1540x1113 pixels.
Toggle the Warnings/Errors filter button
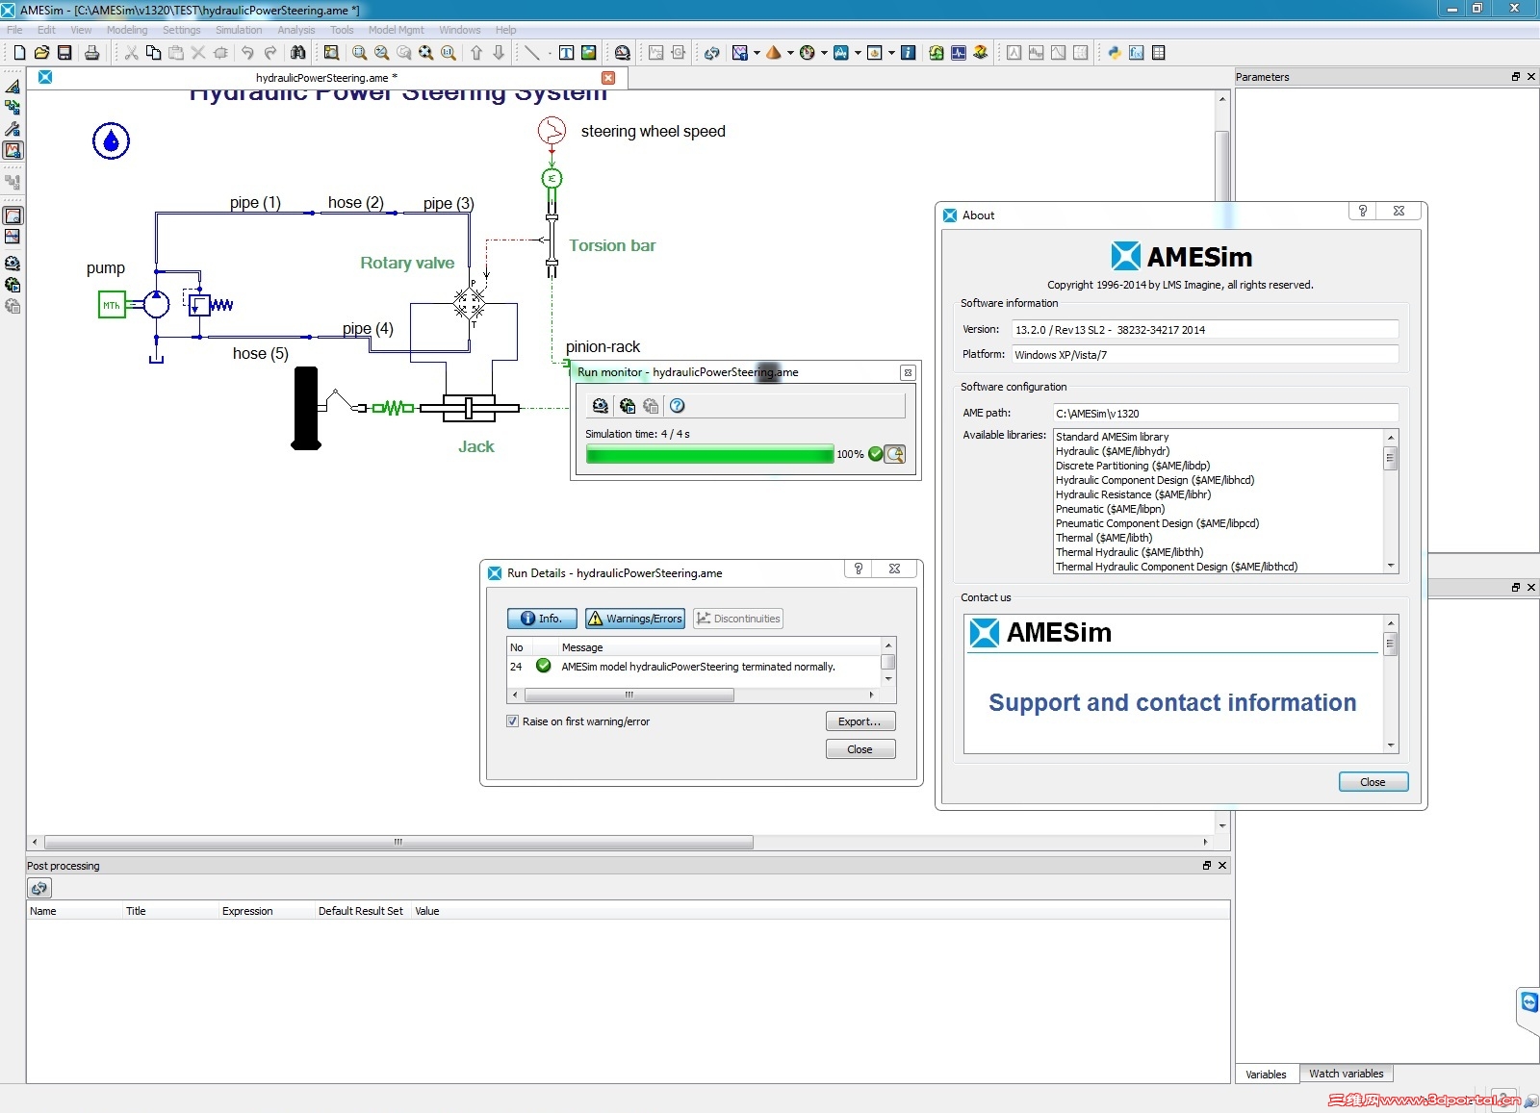(635, 619)
